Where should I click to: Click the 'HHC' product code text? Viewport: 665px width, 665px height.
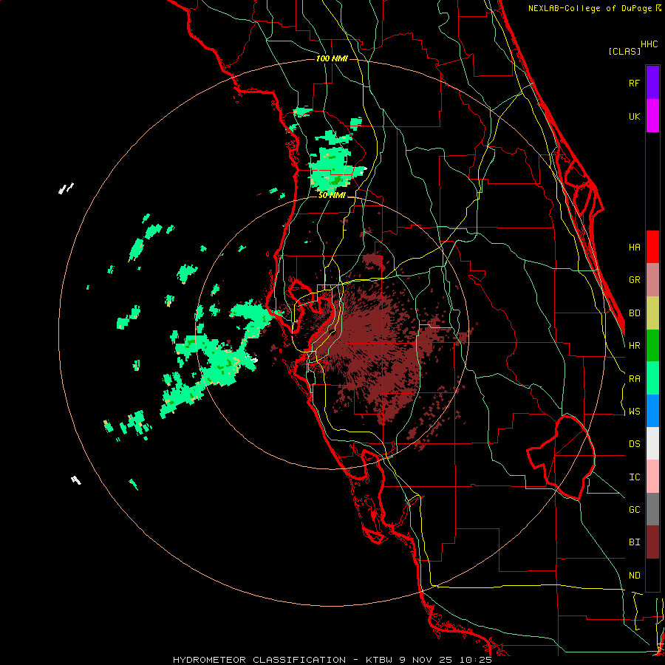[649, 44]
